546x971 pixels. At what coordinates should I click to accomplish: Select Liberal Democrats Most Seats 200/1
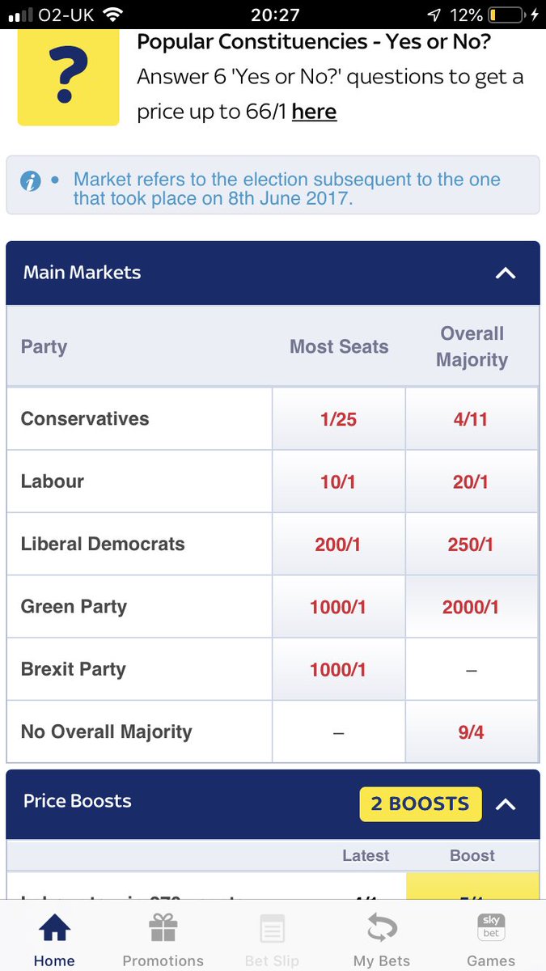pos(338,544)
